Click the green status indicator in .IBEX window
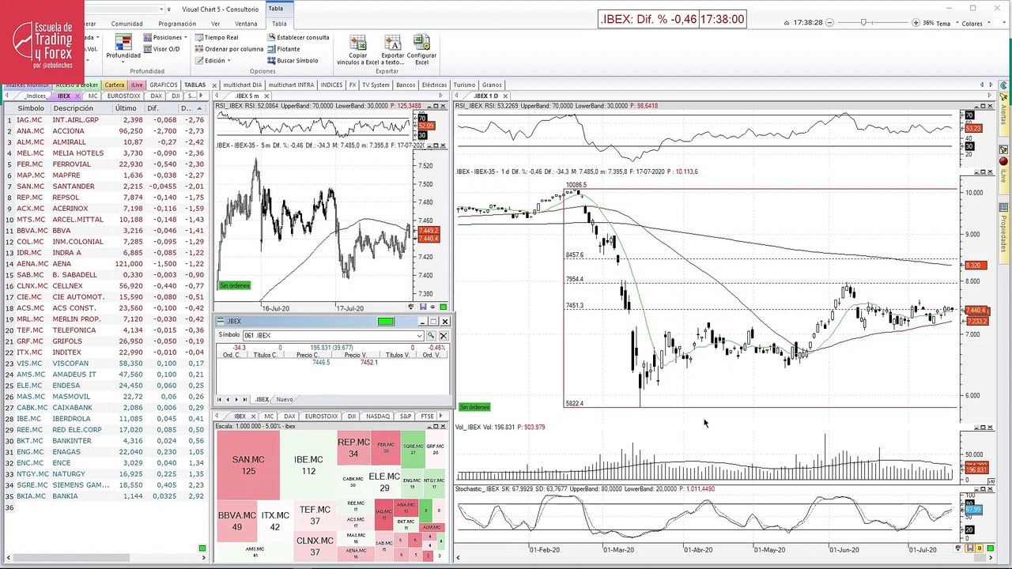The image size is (1012, 569). coord(385,322)
